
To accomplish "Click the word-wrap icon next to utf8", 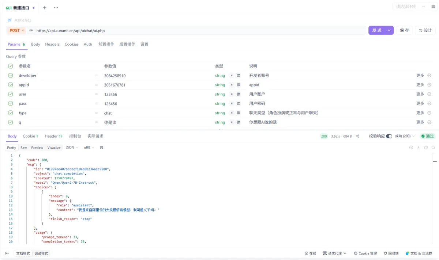I will 102,148.
